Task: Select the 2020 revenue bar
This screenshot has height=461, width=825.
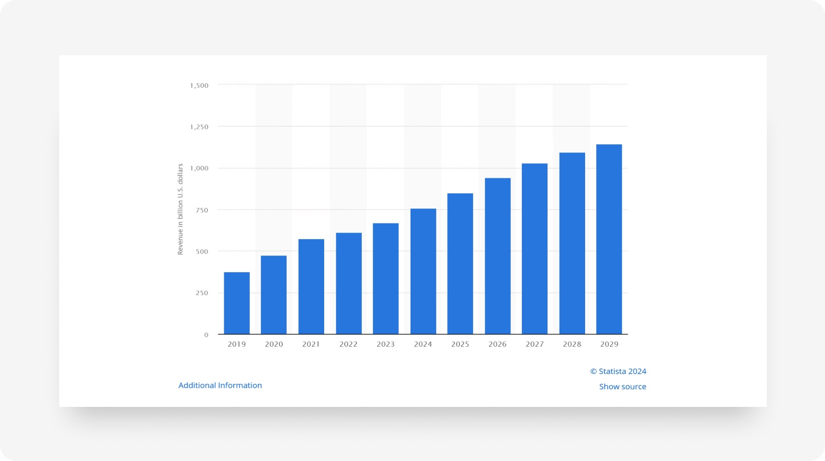Action: pos(274,295)
